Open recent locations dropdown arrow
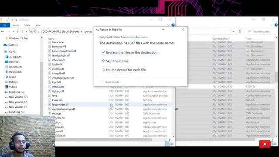The height and width of the screenshot is (157, 279). tap(14, 31)
